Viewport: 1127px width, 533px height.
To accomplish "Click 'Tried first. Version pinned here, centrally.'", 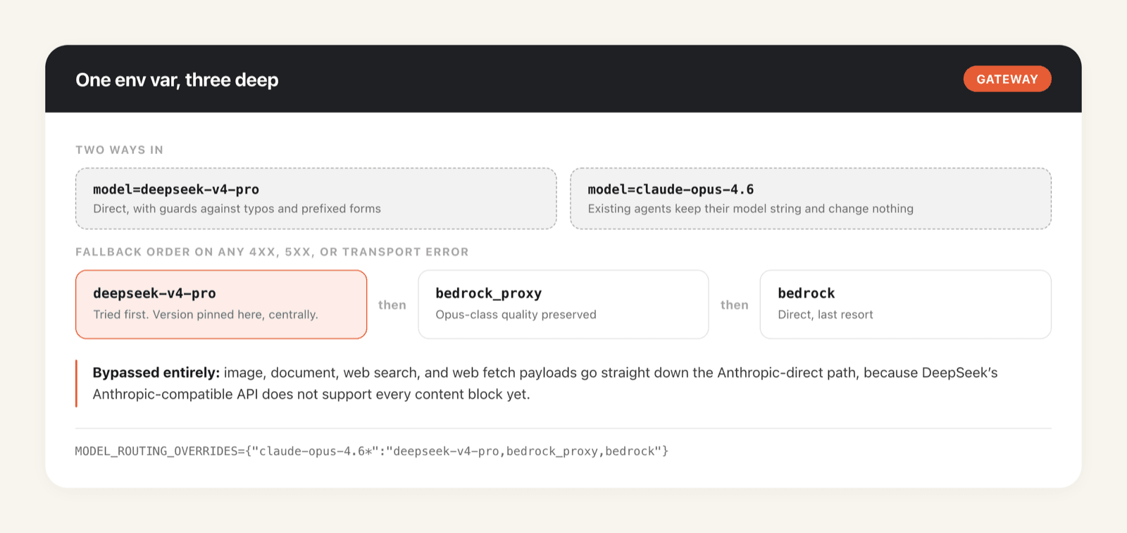I will 206,314.
